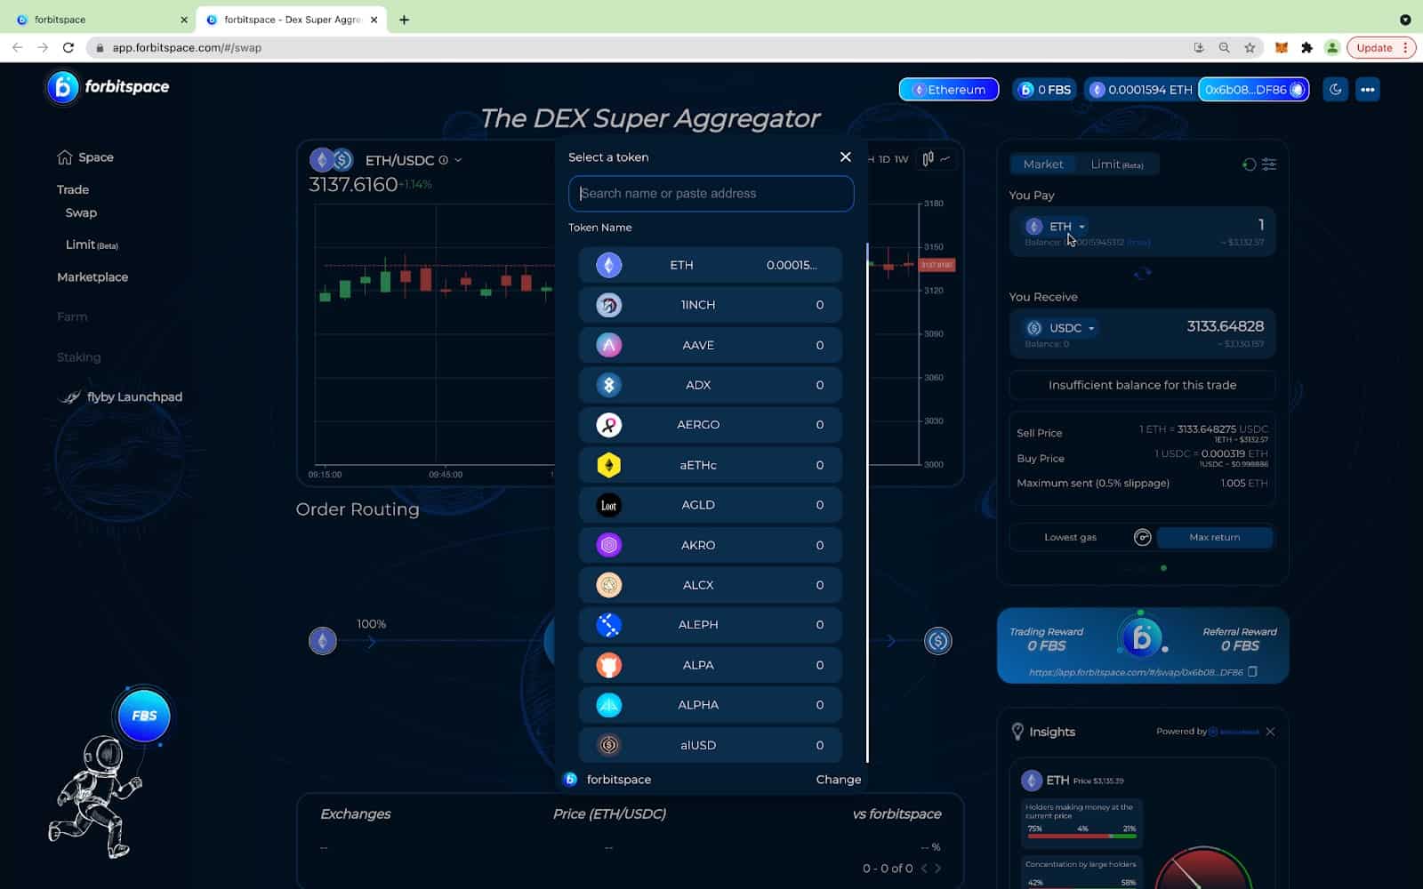Swap pay and receive direction arrows

pos(1142,273)
